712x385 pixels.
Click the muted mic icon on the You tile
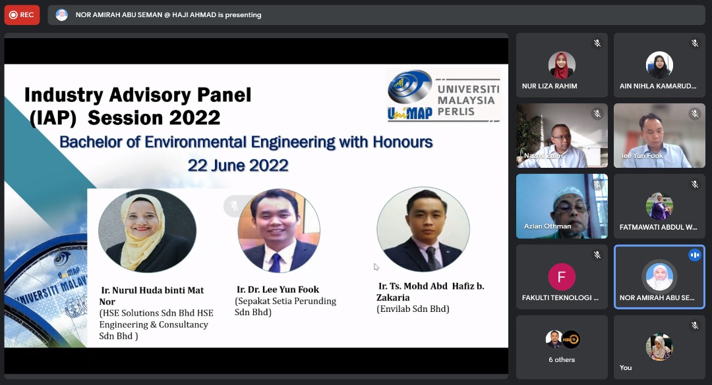click(694, 325)
